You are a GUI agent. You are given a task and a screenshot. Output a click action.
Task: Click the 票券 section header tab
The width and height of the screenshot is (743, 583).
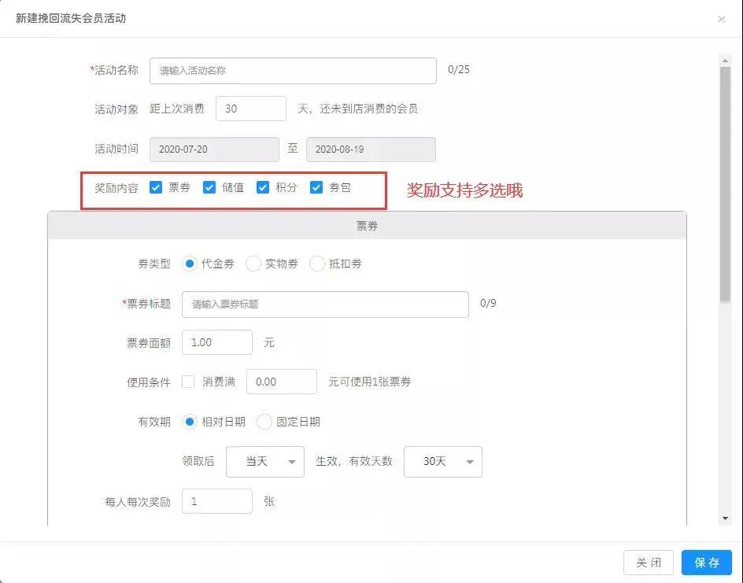coord(367,226)
